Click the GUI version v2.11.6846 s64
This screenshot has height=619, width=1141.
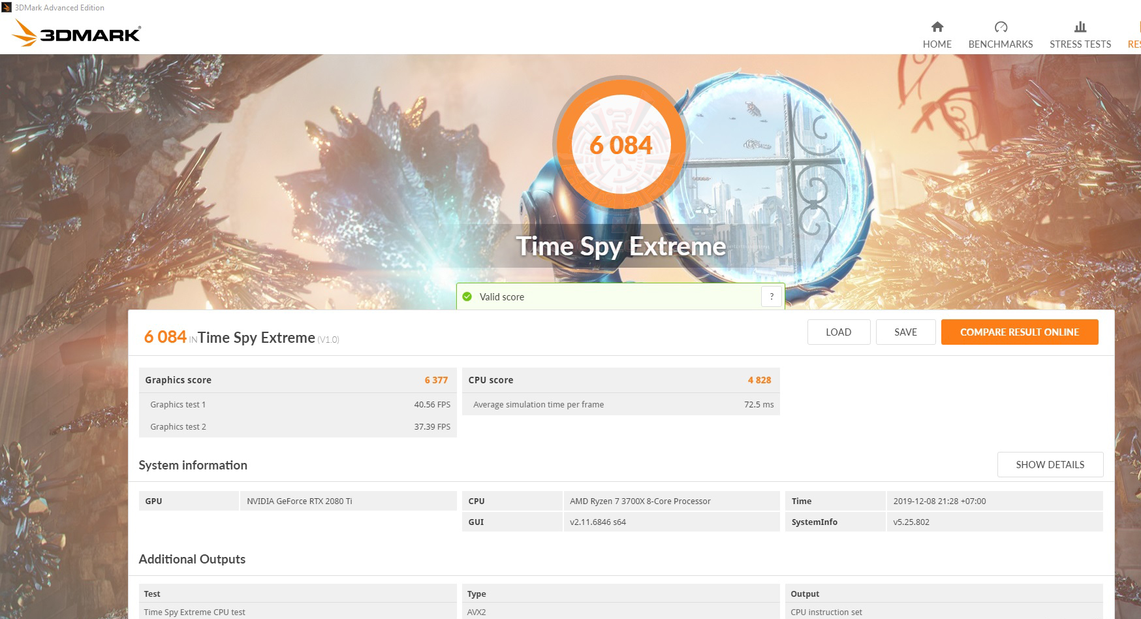(598, 522)
